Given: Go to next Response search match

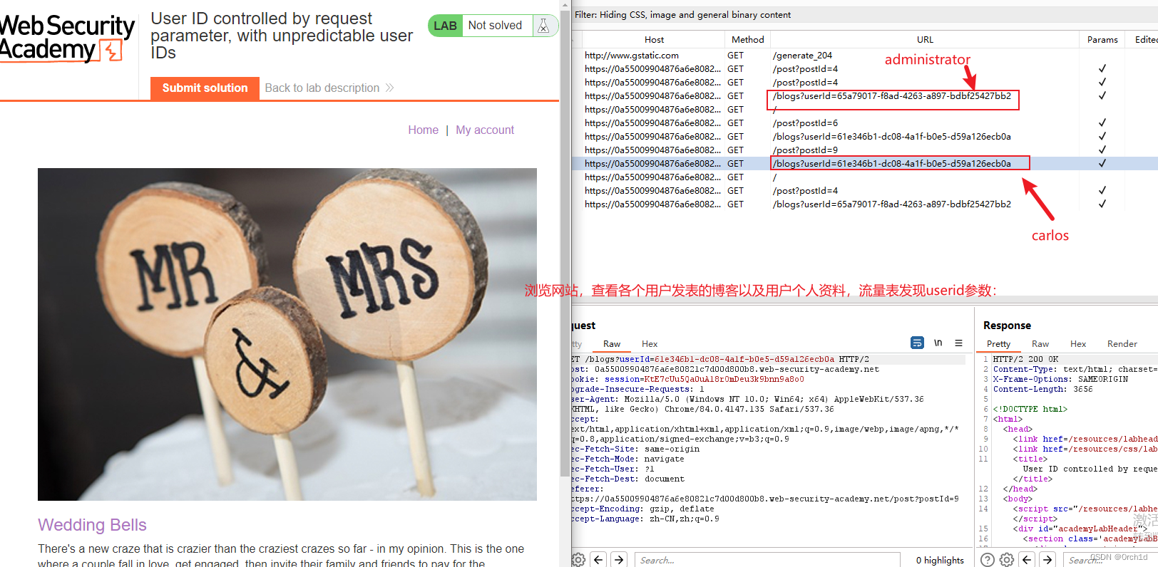Looking at the screenshot, I should pyautogui.click(x=1047, y=560).
